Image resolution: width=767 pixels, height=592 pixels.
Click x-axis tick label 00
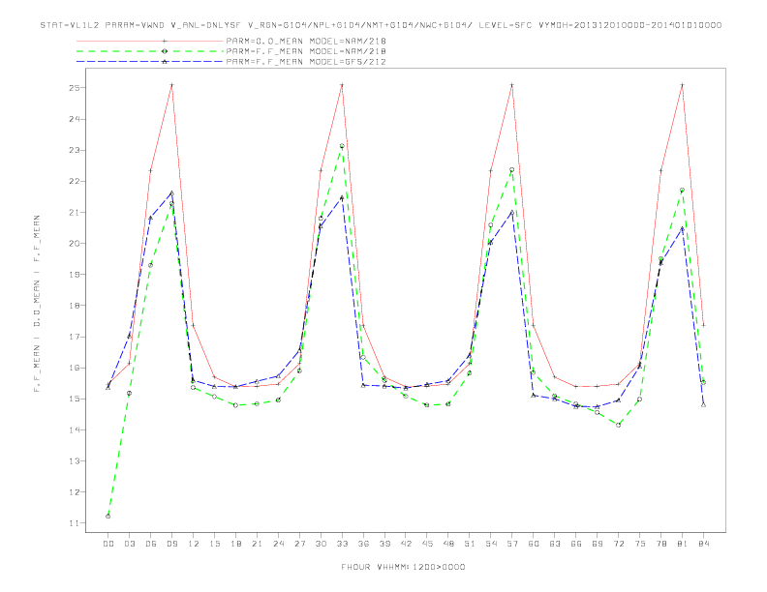[x=108, y=544]
